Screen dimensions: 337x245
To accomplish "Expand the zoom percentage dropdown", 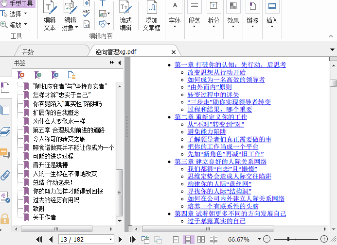I will pos(257,240).
